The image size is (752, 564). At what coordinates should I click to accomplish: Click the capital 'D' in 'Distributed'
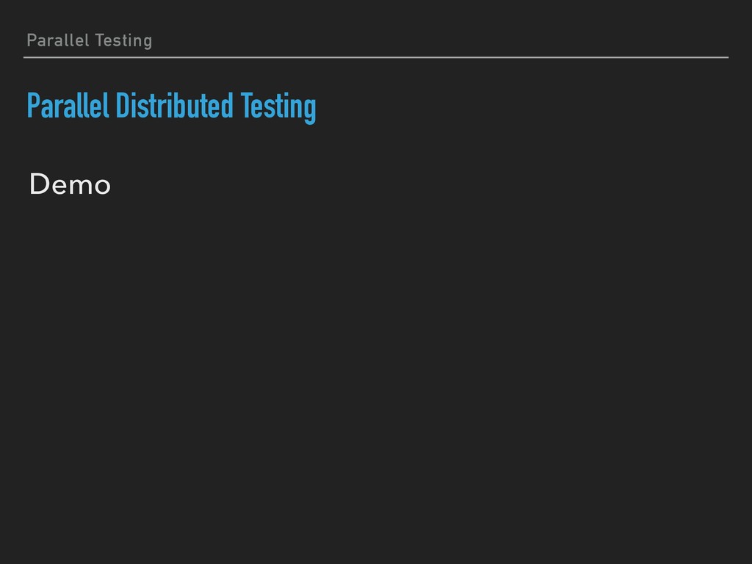tap(123, 106)
